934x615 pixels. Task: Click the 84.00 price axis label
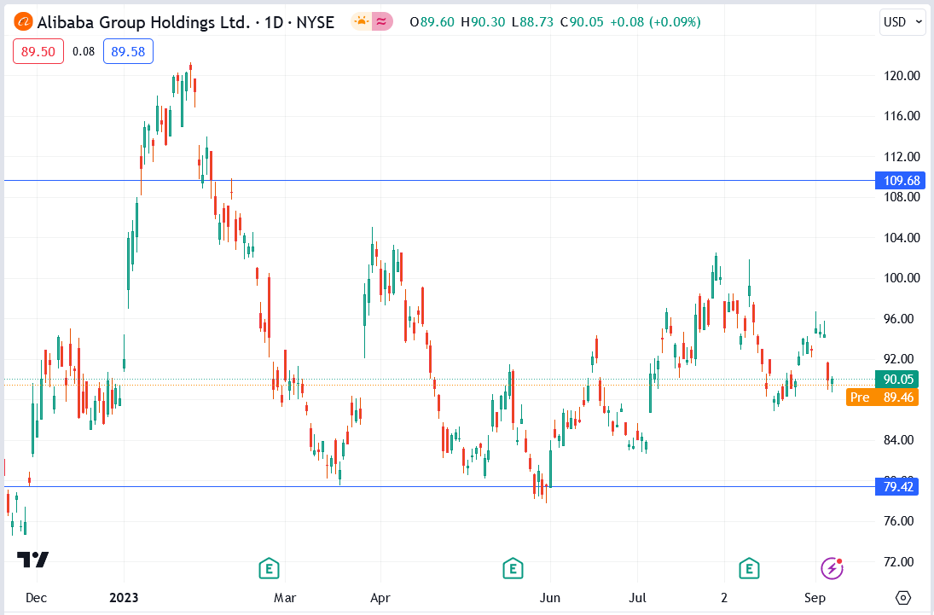pyautogui.click(x=899, y=440)
